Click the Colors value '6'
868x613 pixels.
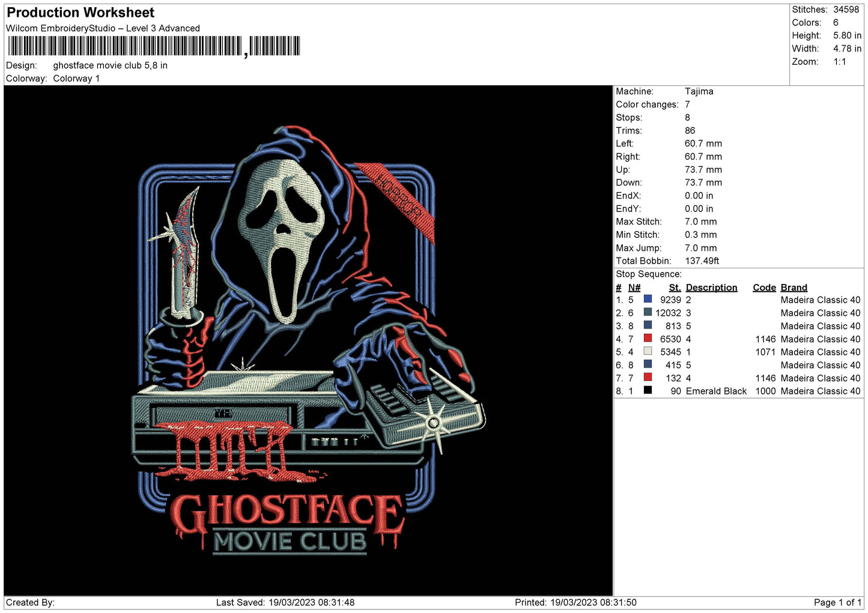click(x=836, y=23)
